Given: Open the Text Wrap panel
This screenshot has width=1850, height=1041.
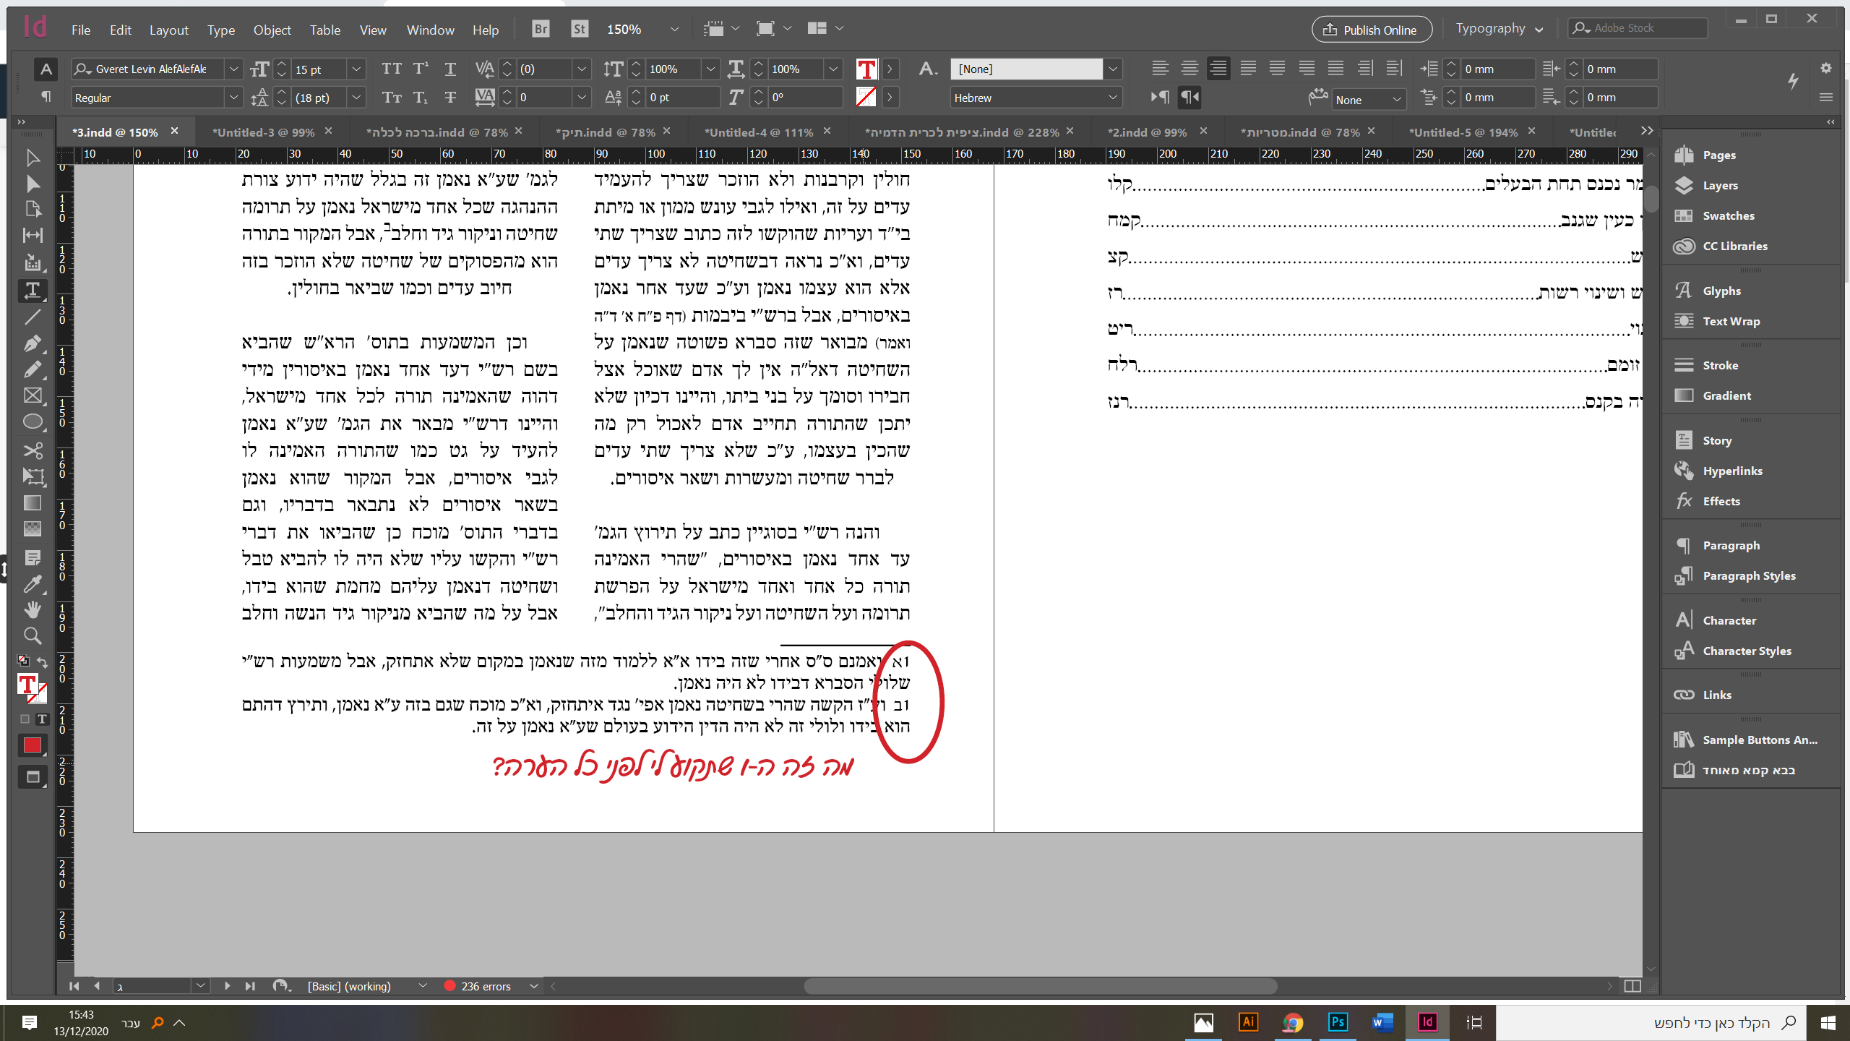Looking at the screenshot, I should tap(1730, 321).
